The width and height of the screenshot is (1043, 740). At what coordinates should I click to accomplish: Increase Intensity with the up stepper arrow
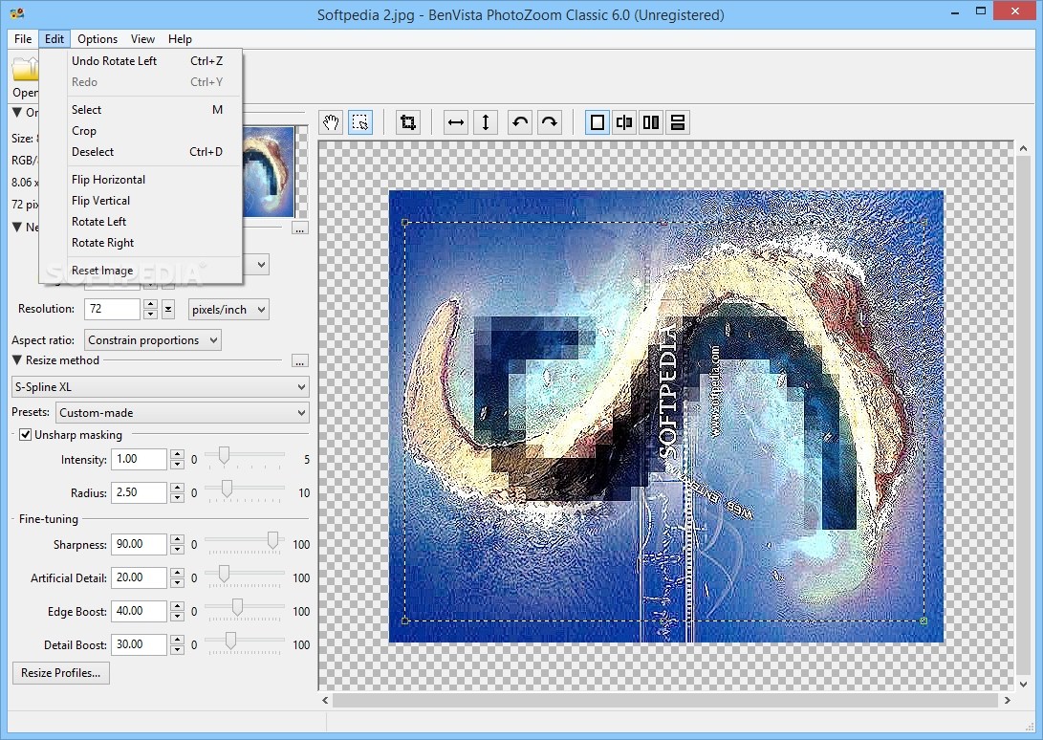(177, 454)
